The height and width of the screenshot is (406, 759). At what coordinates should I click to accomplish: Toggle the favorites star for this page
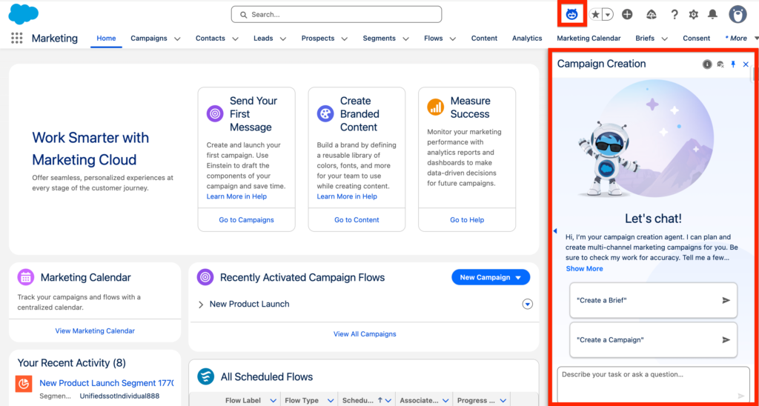coord(596,15)
